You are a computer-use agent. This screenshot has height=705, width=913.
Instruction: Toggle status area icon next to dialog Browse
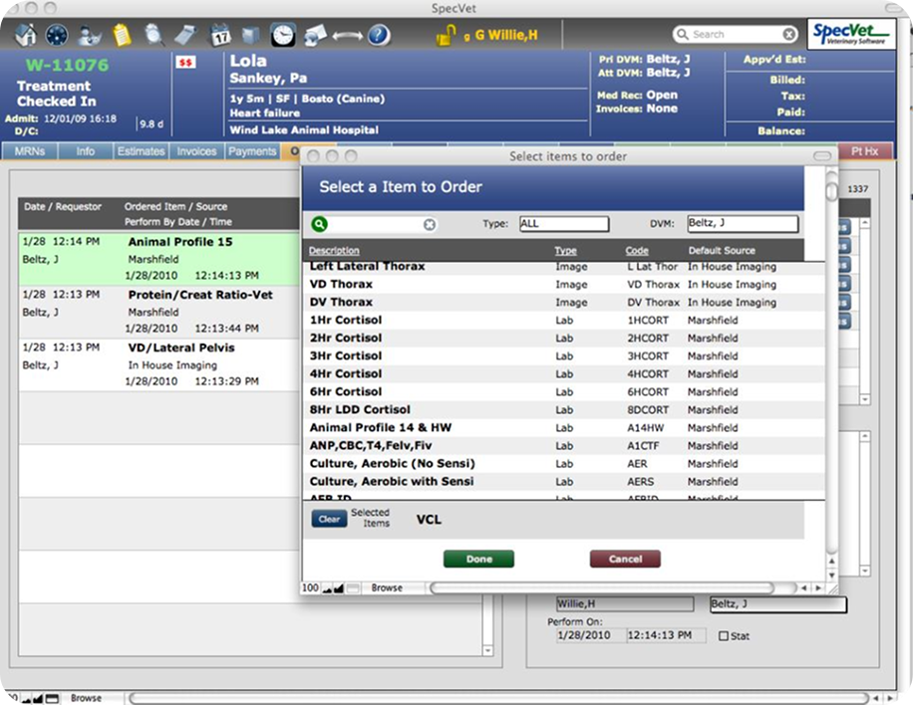353,588
